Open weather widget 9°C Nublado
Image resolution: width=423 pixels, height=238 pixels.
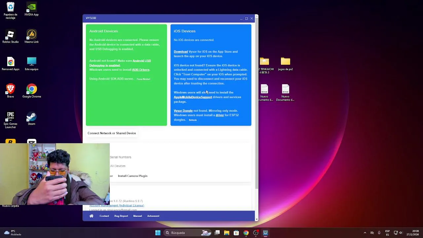(x=12, y=233)
